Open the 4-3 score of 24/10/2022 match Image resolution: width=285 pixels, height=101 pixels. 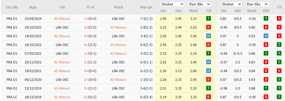[x=87, y=45]
